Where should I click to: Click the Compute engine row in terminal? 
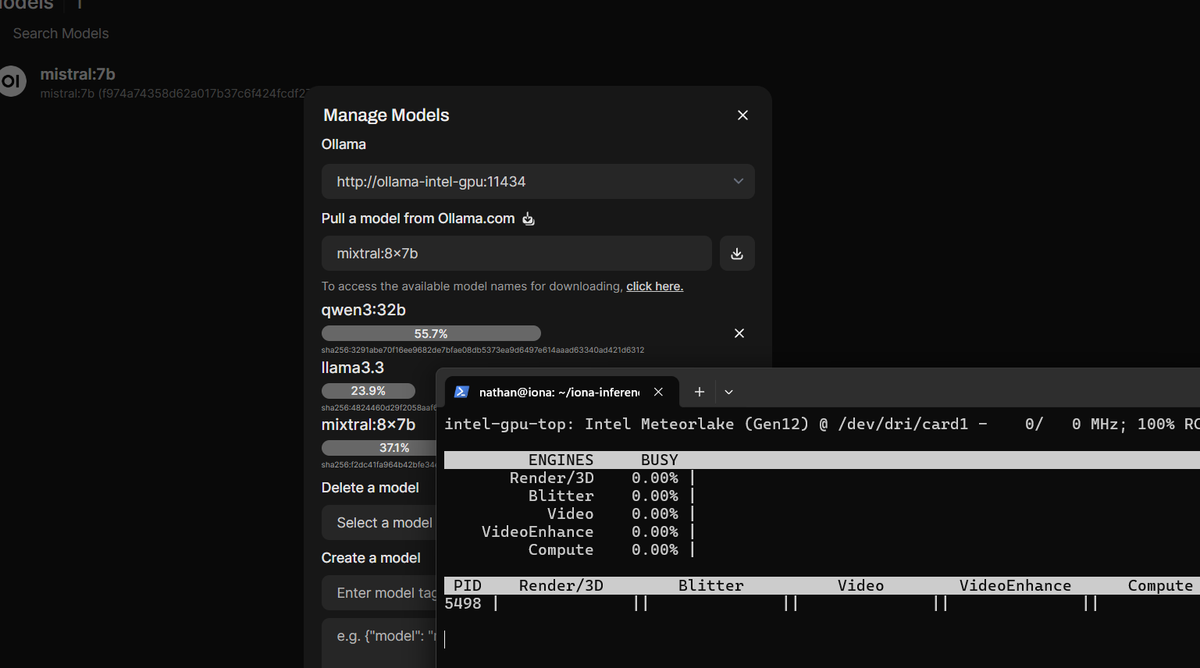[611, 550]
